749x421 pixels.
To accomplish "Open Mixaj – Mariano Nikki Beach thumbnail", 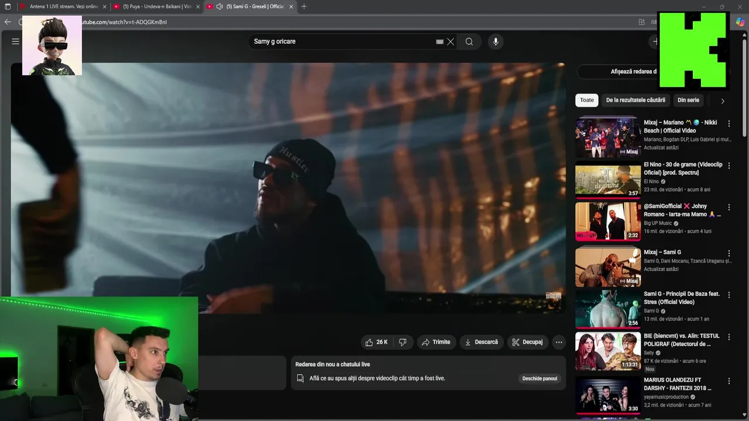I will click(608, 137).
